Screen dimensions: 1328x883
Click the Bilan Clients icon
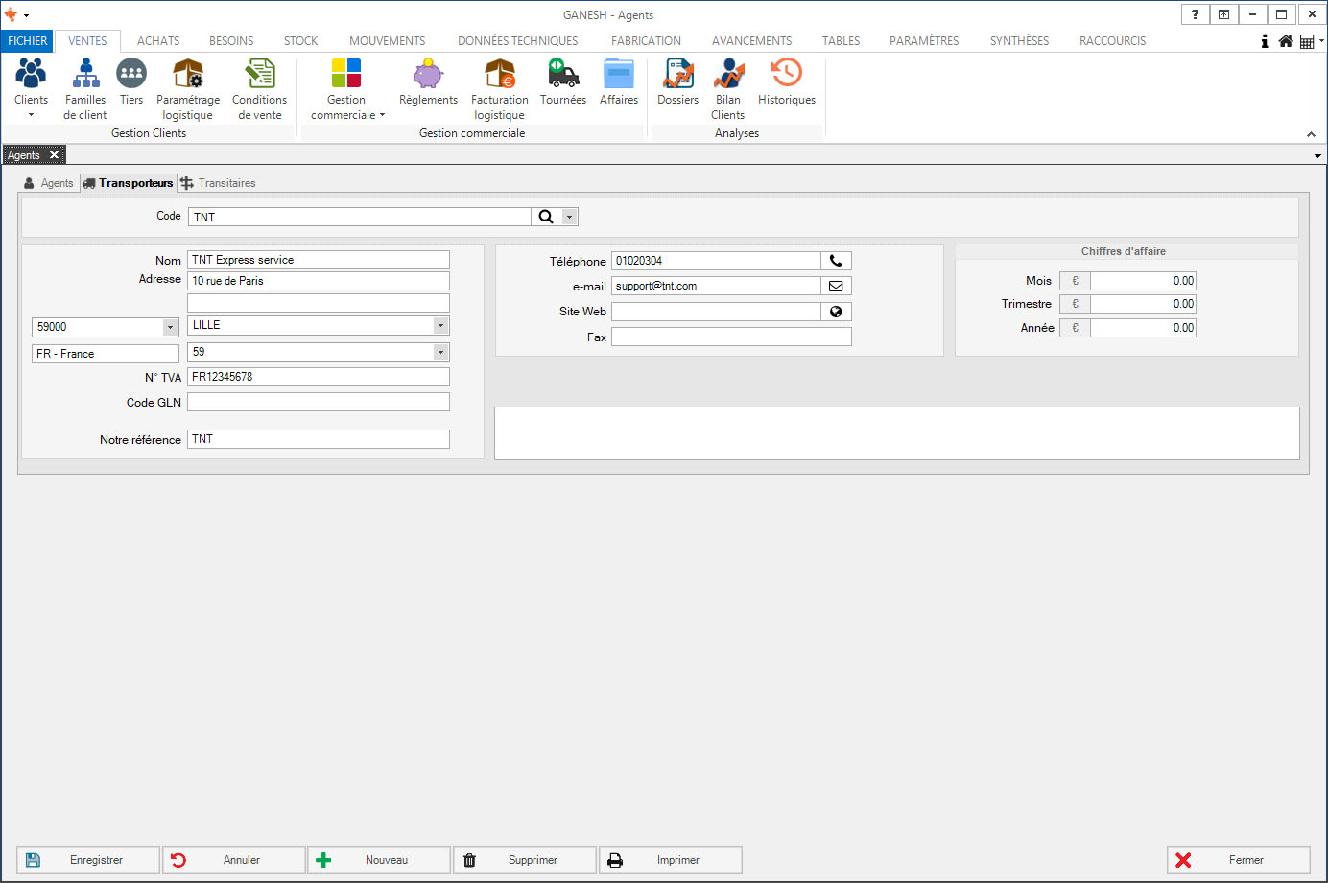tap(728, 75)
